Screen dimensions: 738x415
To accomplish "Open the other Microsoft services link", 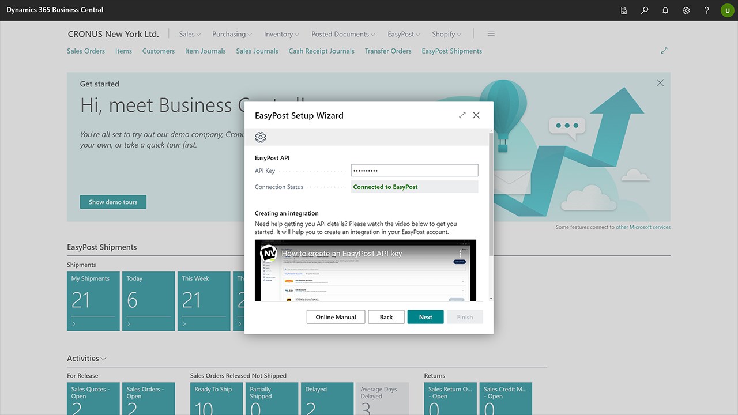I will [x=643, y=227].
